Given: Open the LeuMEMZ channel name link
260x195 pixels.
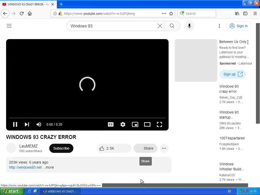Looking at the screenshot, I should click(x=28, y=146).
